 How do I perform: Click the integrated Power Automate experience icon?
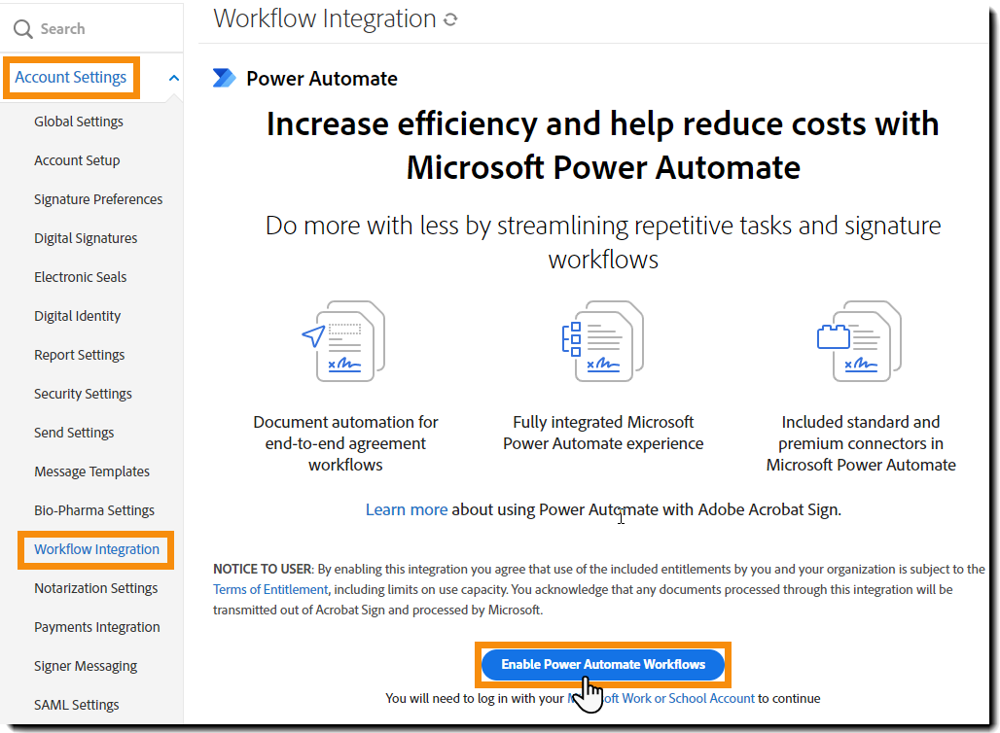point(603,340)
